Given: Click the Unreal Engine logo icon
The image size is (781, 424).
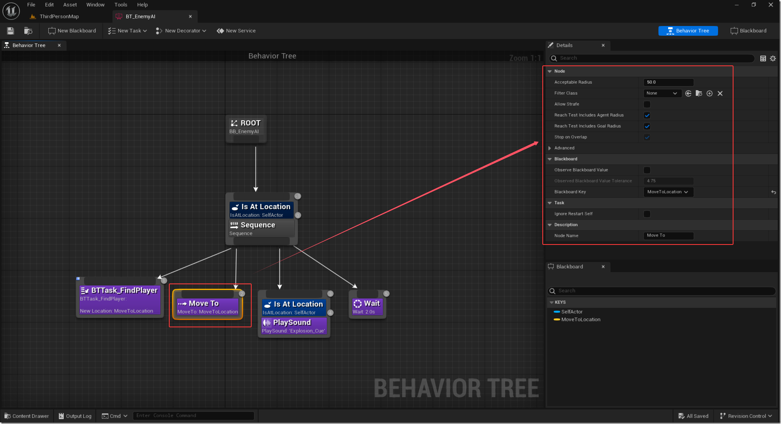Looking at the screenshot, I should point(11,11).
